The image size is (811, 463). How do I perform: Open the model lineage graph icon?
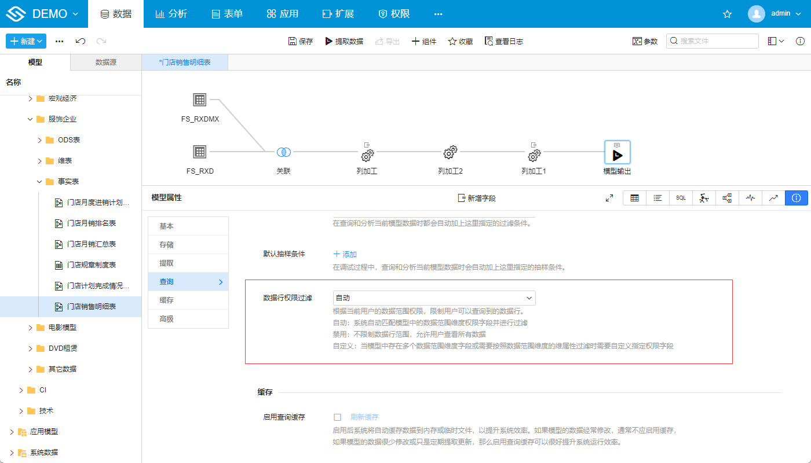tap(727, 198)
